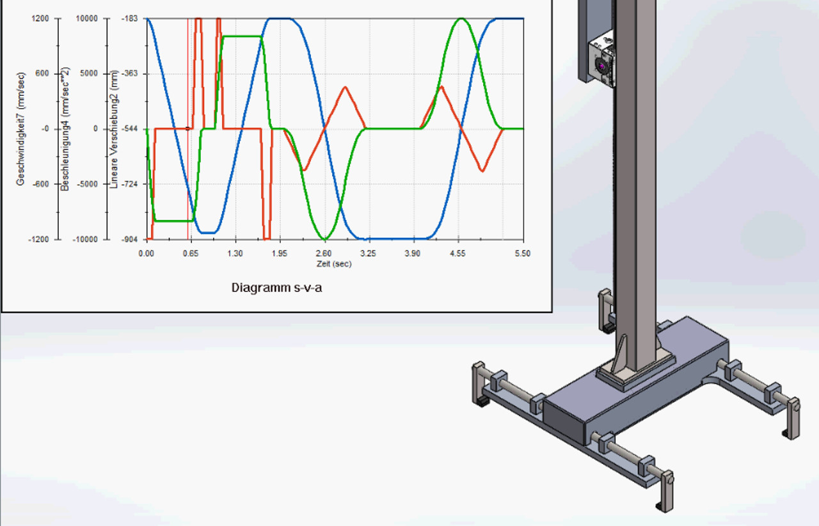
Task: Click the red curve triangular peak near 2.90 sec
Action: 346,88
